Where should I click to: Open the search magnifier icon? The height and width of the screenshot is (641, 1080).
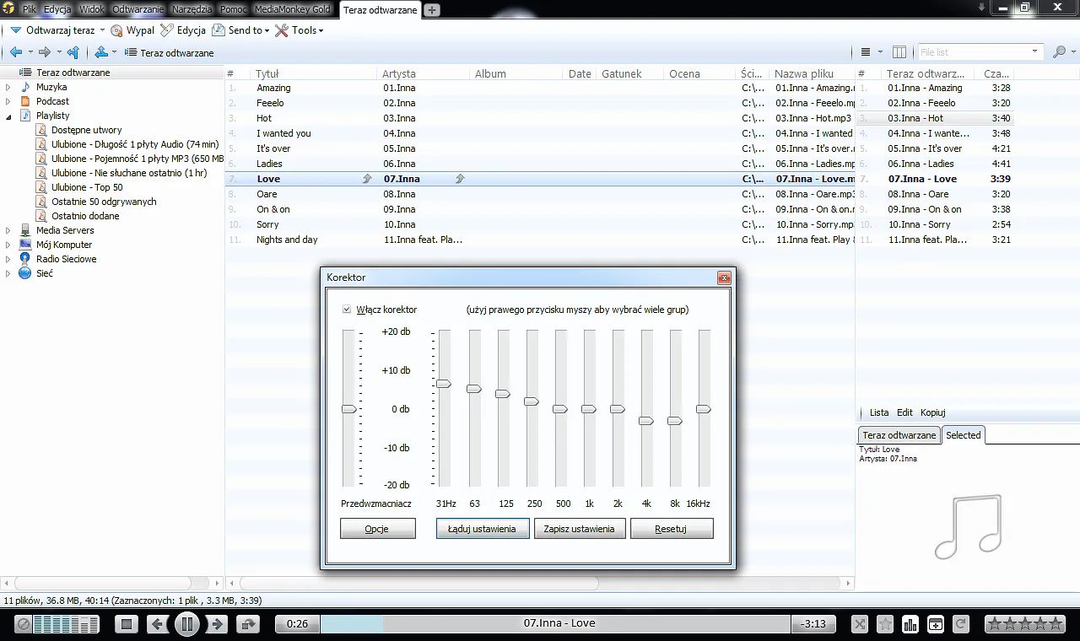click(x=1060, y=52)
